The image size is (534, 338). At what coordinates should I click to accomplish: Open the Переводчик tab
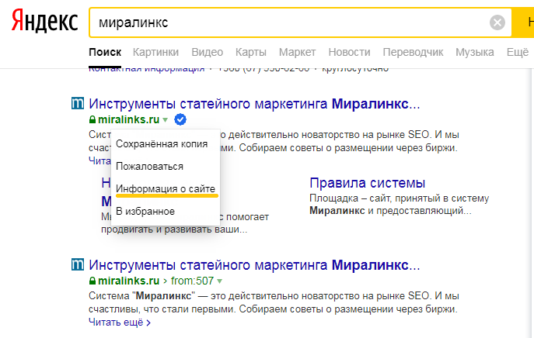(x=413, y=52)
